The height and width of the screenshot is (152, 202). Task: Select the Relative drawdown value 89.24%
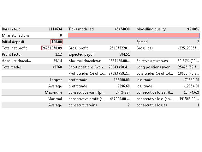point(188,61)
